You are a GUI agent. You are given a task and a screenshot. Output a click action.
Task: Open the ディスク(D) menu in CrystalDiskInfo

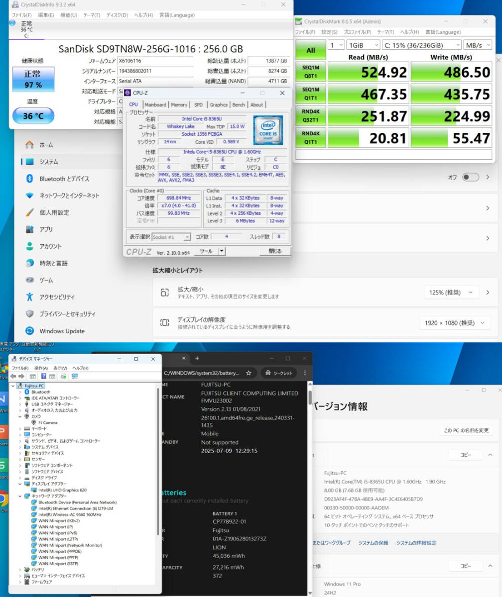118,15
